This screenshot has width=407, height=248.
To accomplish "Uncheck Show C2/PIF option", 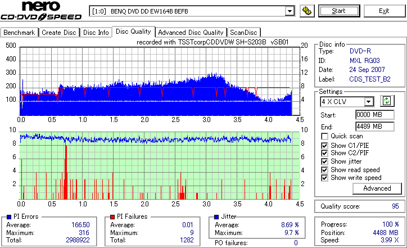I will pyautogui.click(x=324, y=153).
